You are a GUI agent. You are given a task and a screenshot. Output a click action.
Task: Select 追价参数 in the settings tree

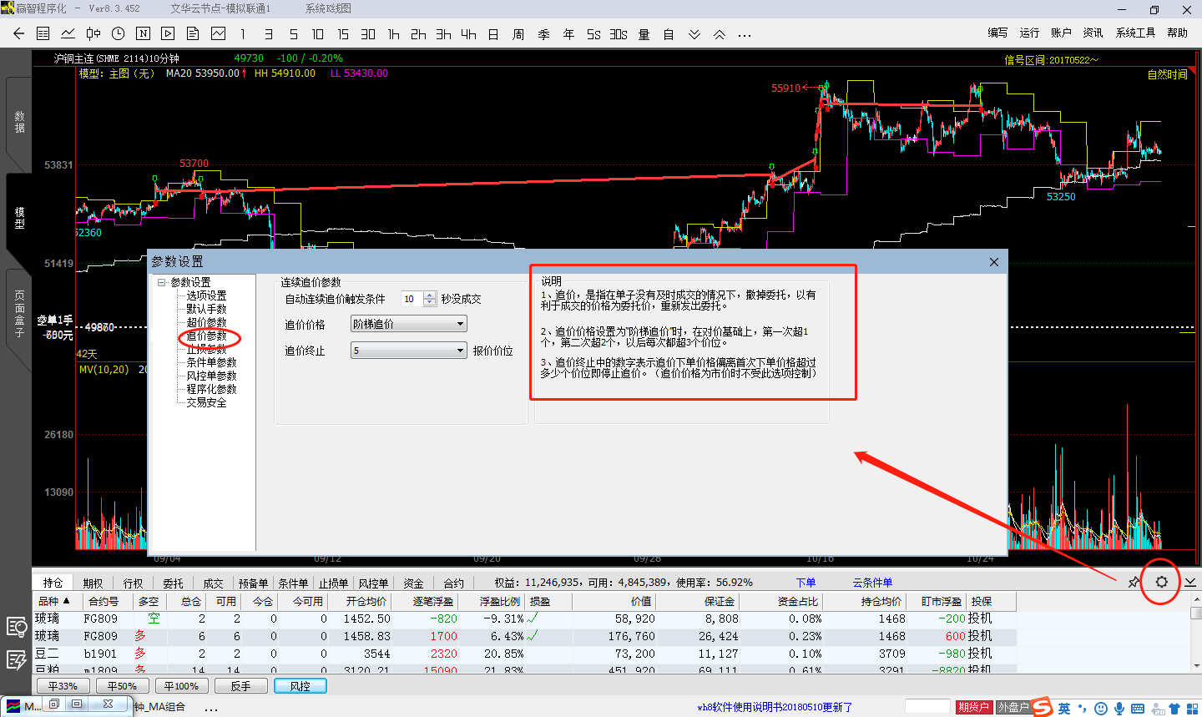(206, 336)
